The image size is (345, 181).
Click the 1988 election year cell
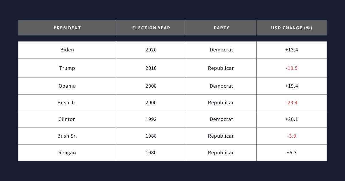151,136
